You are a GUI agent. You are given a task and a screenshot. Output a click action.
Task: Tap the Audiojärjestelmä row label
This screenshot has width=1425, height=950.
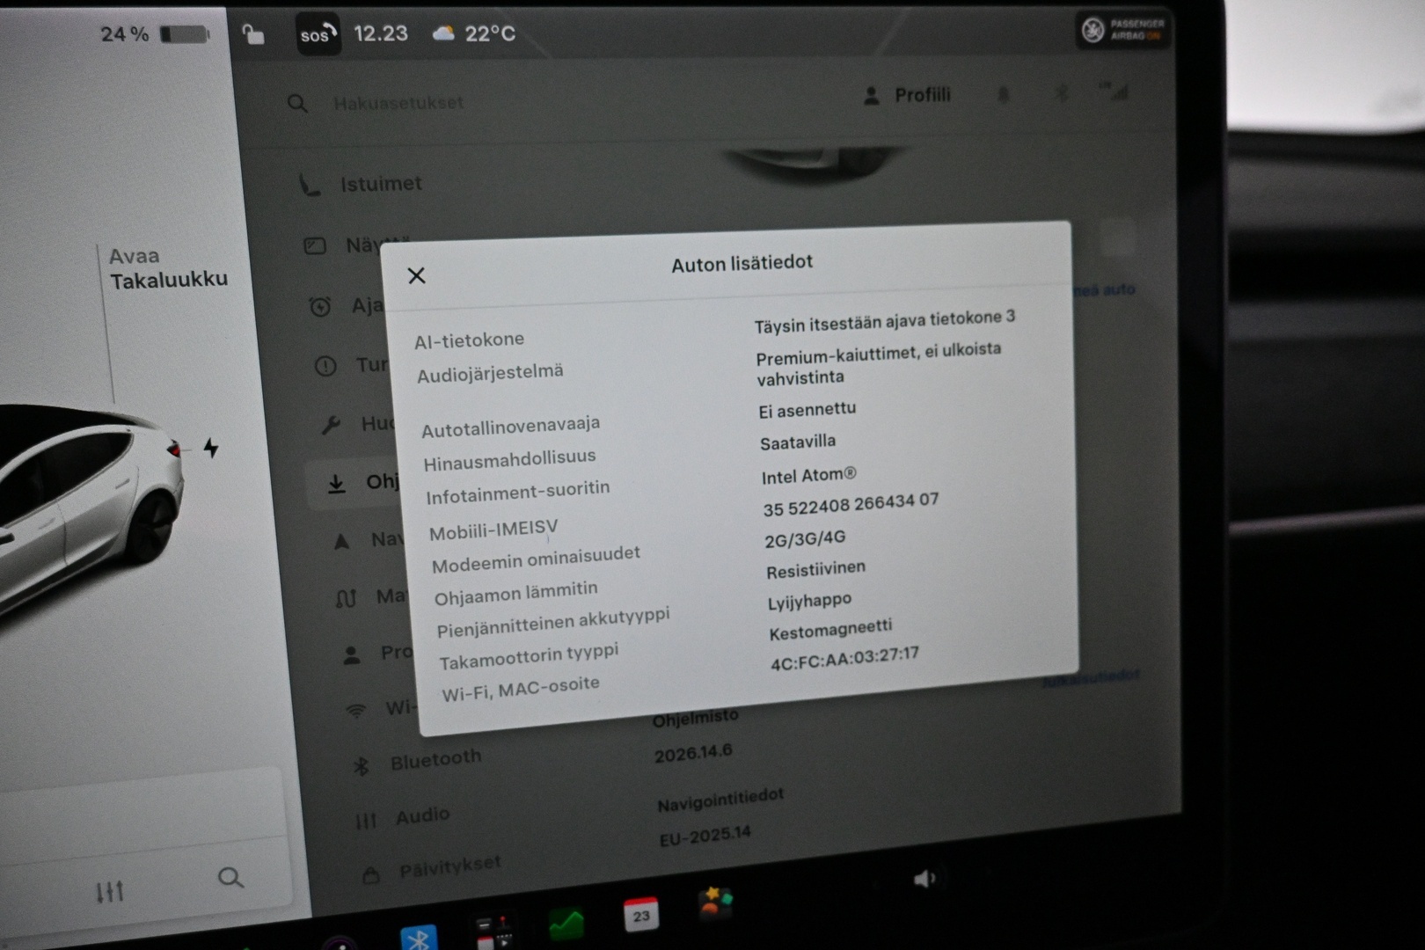coord(490,373)
